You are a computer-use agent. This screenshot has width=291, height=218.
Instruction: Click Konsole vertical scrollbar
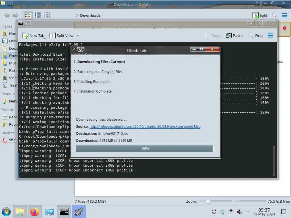274,161
